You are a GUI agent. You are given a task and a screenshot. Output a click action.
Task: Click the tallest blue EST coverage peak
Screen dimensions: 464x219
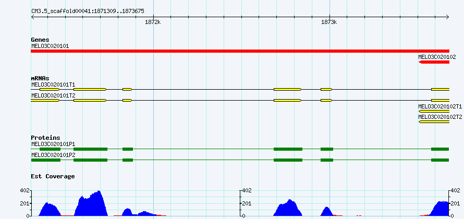91,204
